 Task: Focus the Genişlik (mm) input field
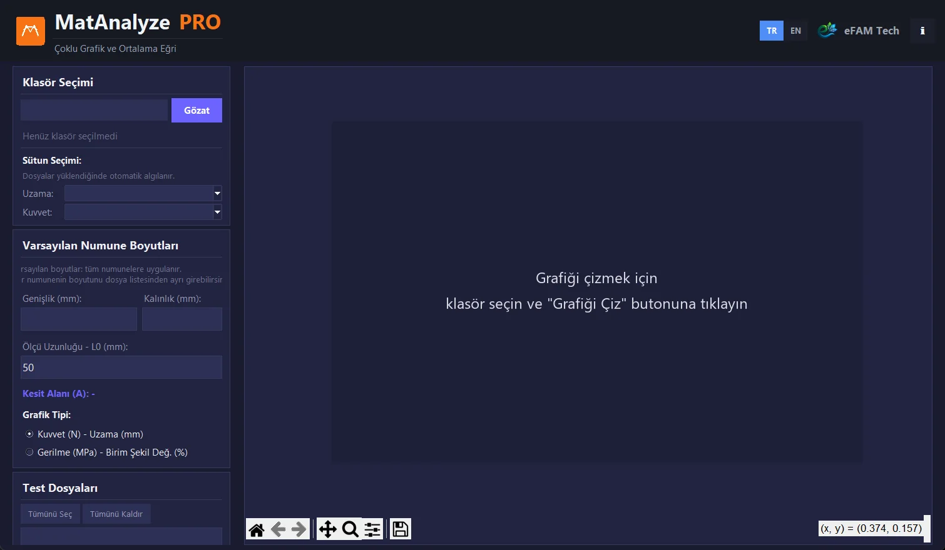(x=79, y=319)
